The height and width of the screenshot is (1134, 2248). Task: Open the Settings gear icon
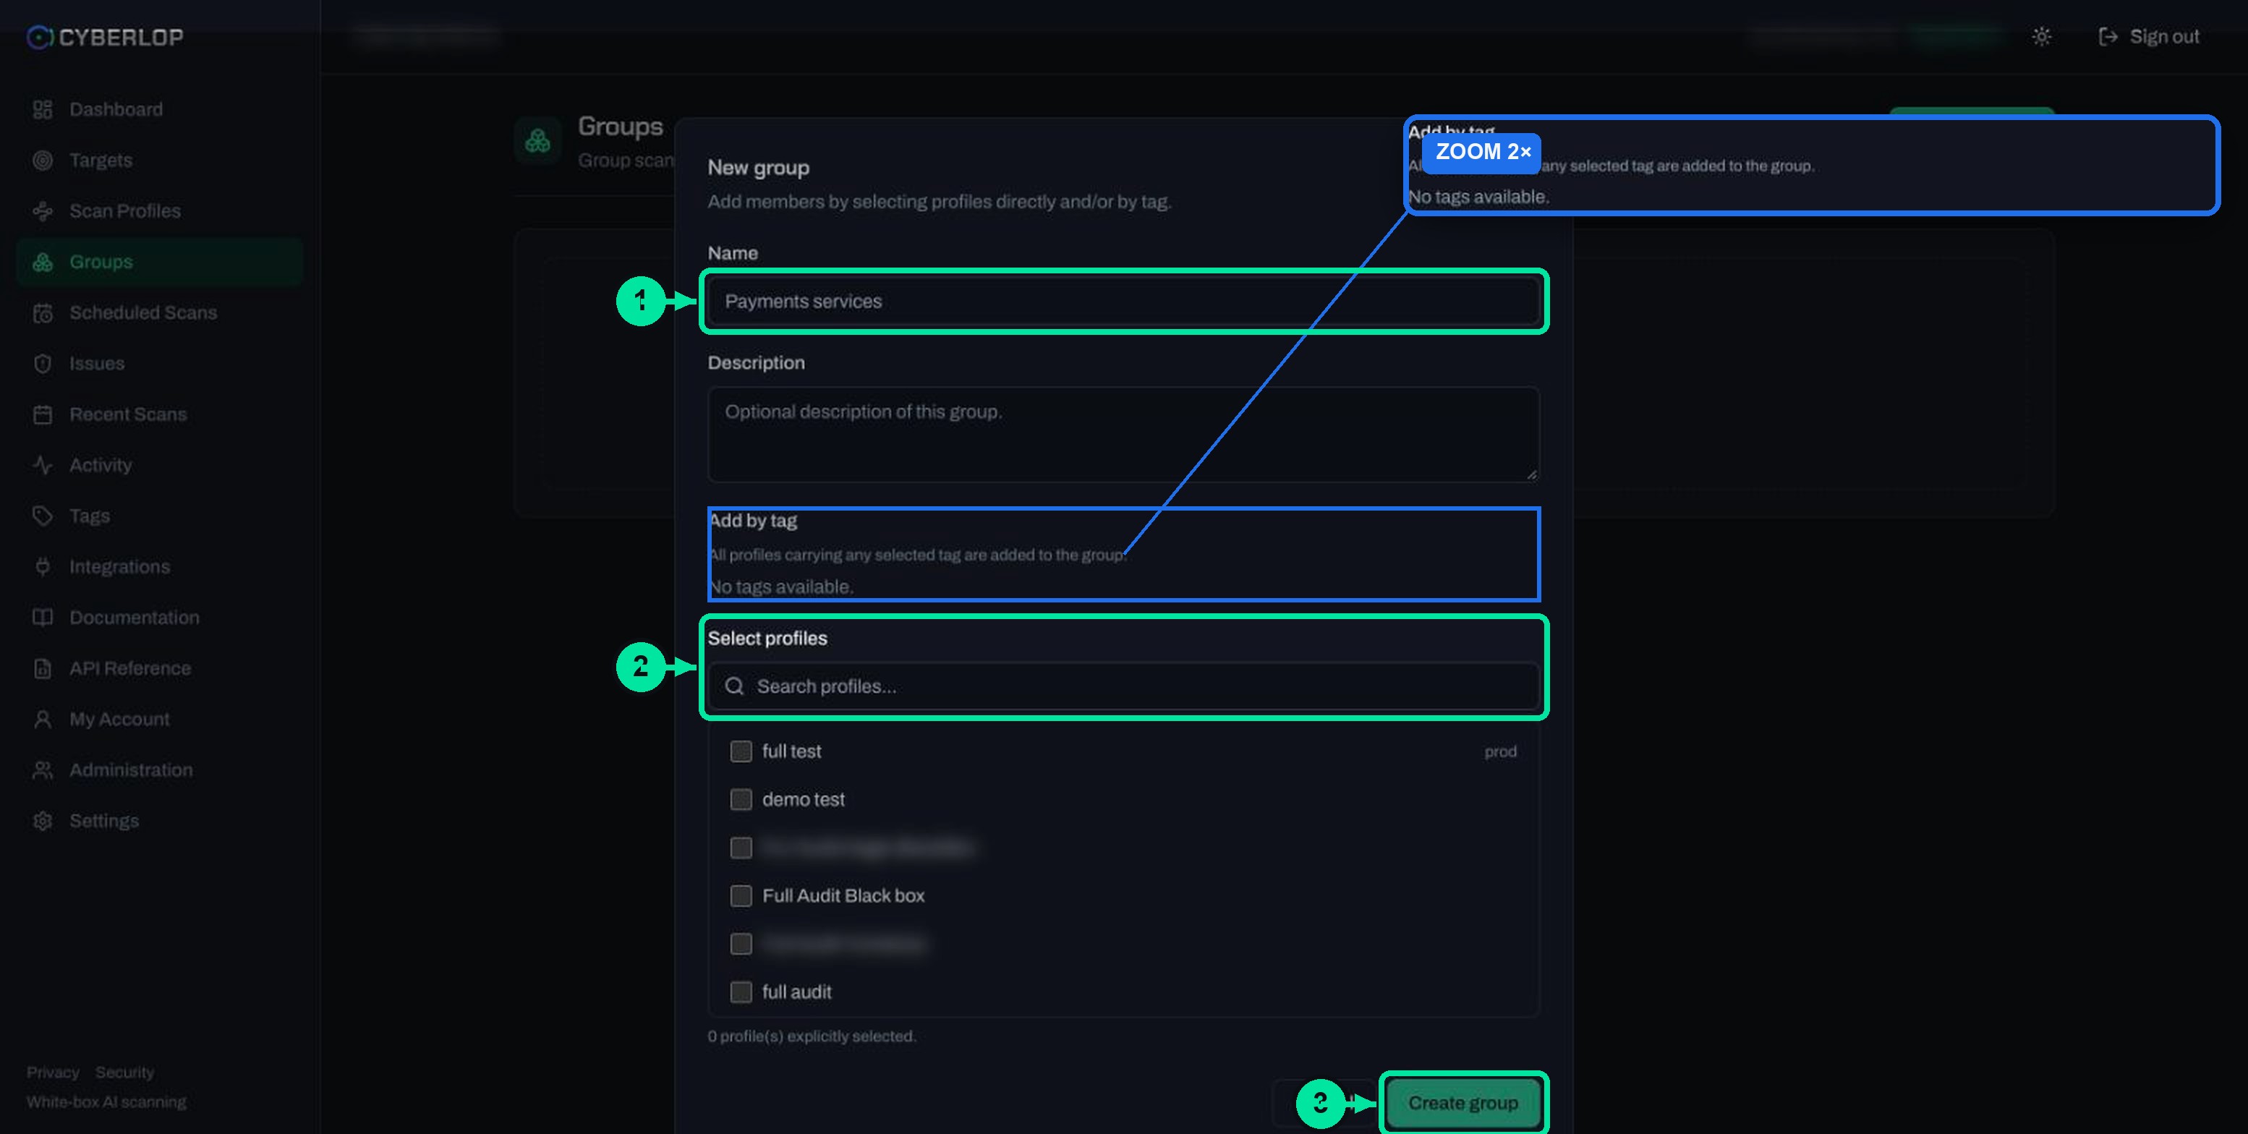point(42,821)
